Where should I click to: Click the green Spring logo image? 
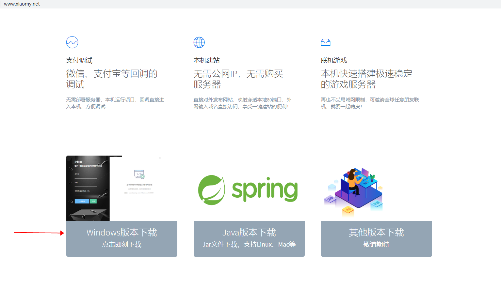pyautogui.click(x=248, y=190)
